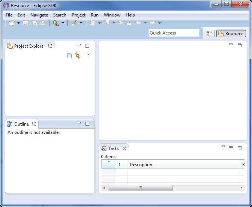Click the Next Annotation toolbar icon
Screen dimensions: 252x207
(92, 23)
